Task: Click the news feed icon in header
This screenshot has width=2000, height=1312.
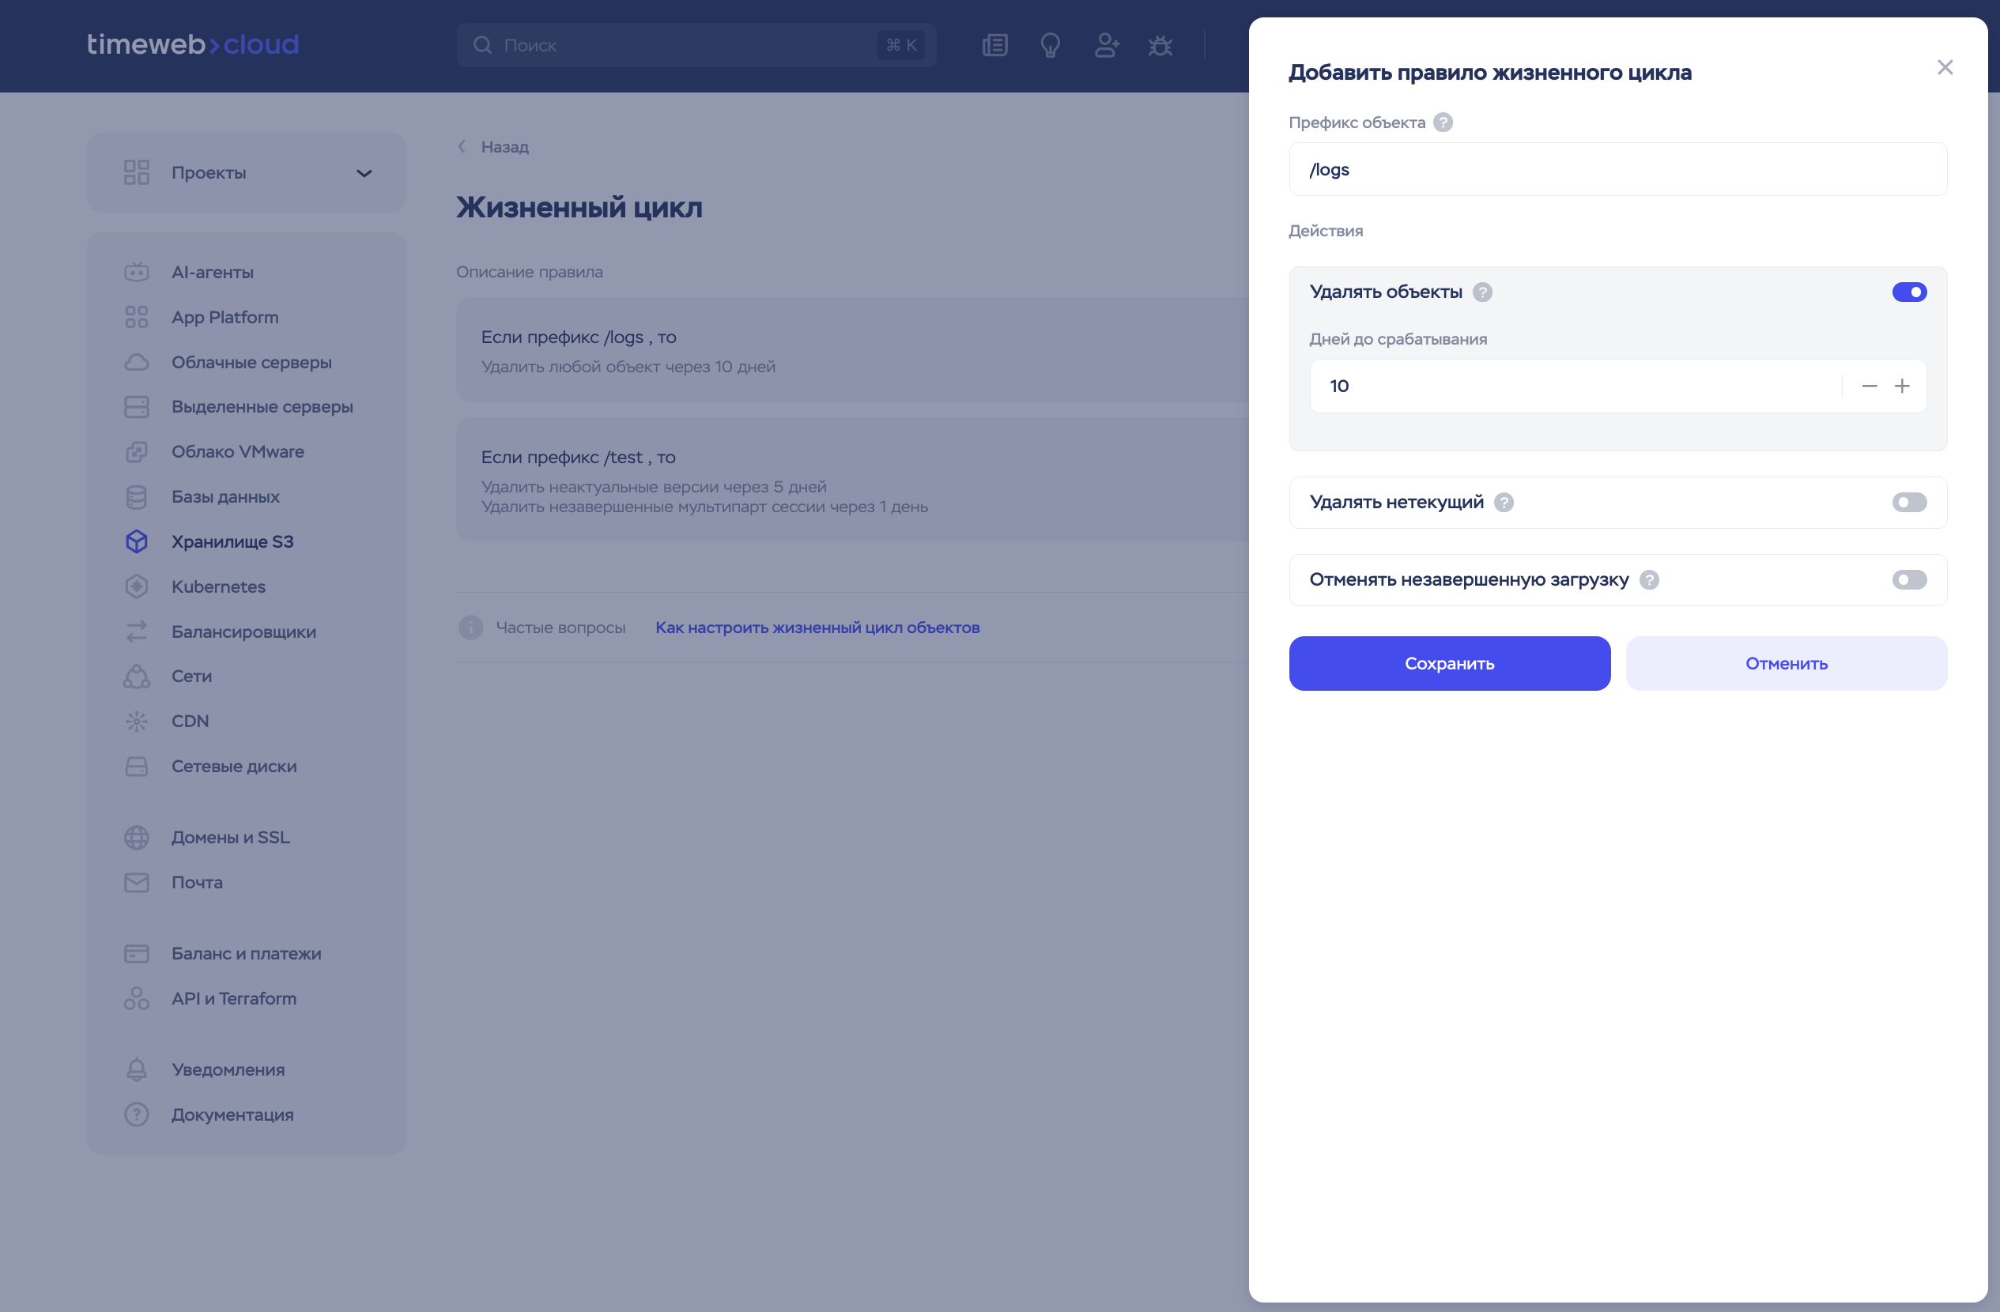Action: point(995,45)
